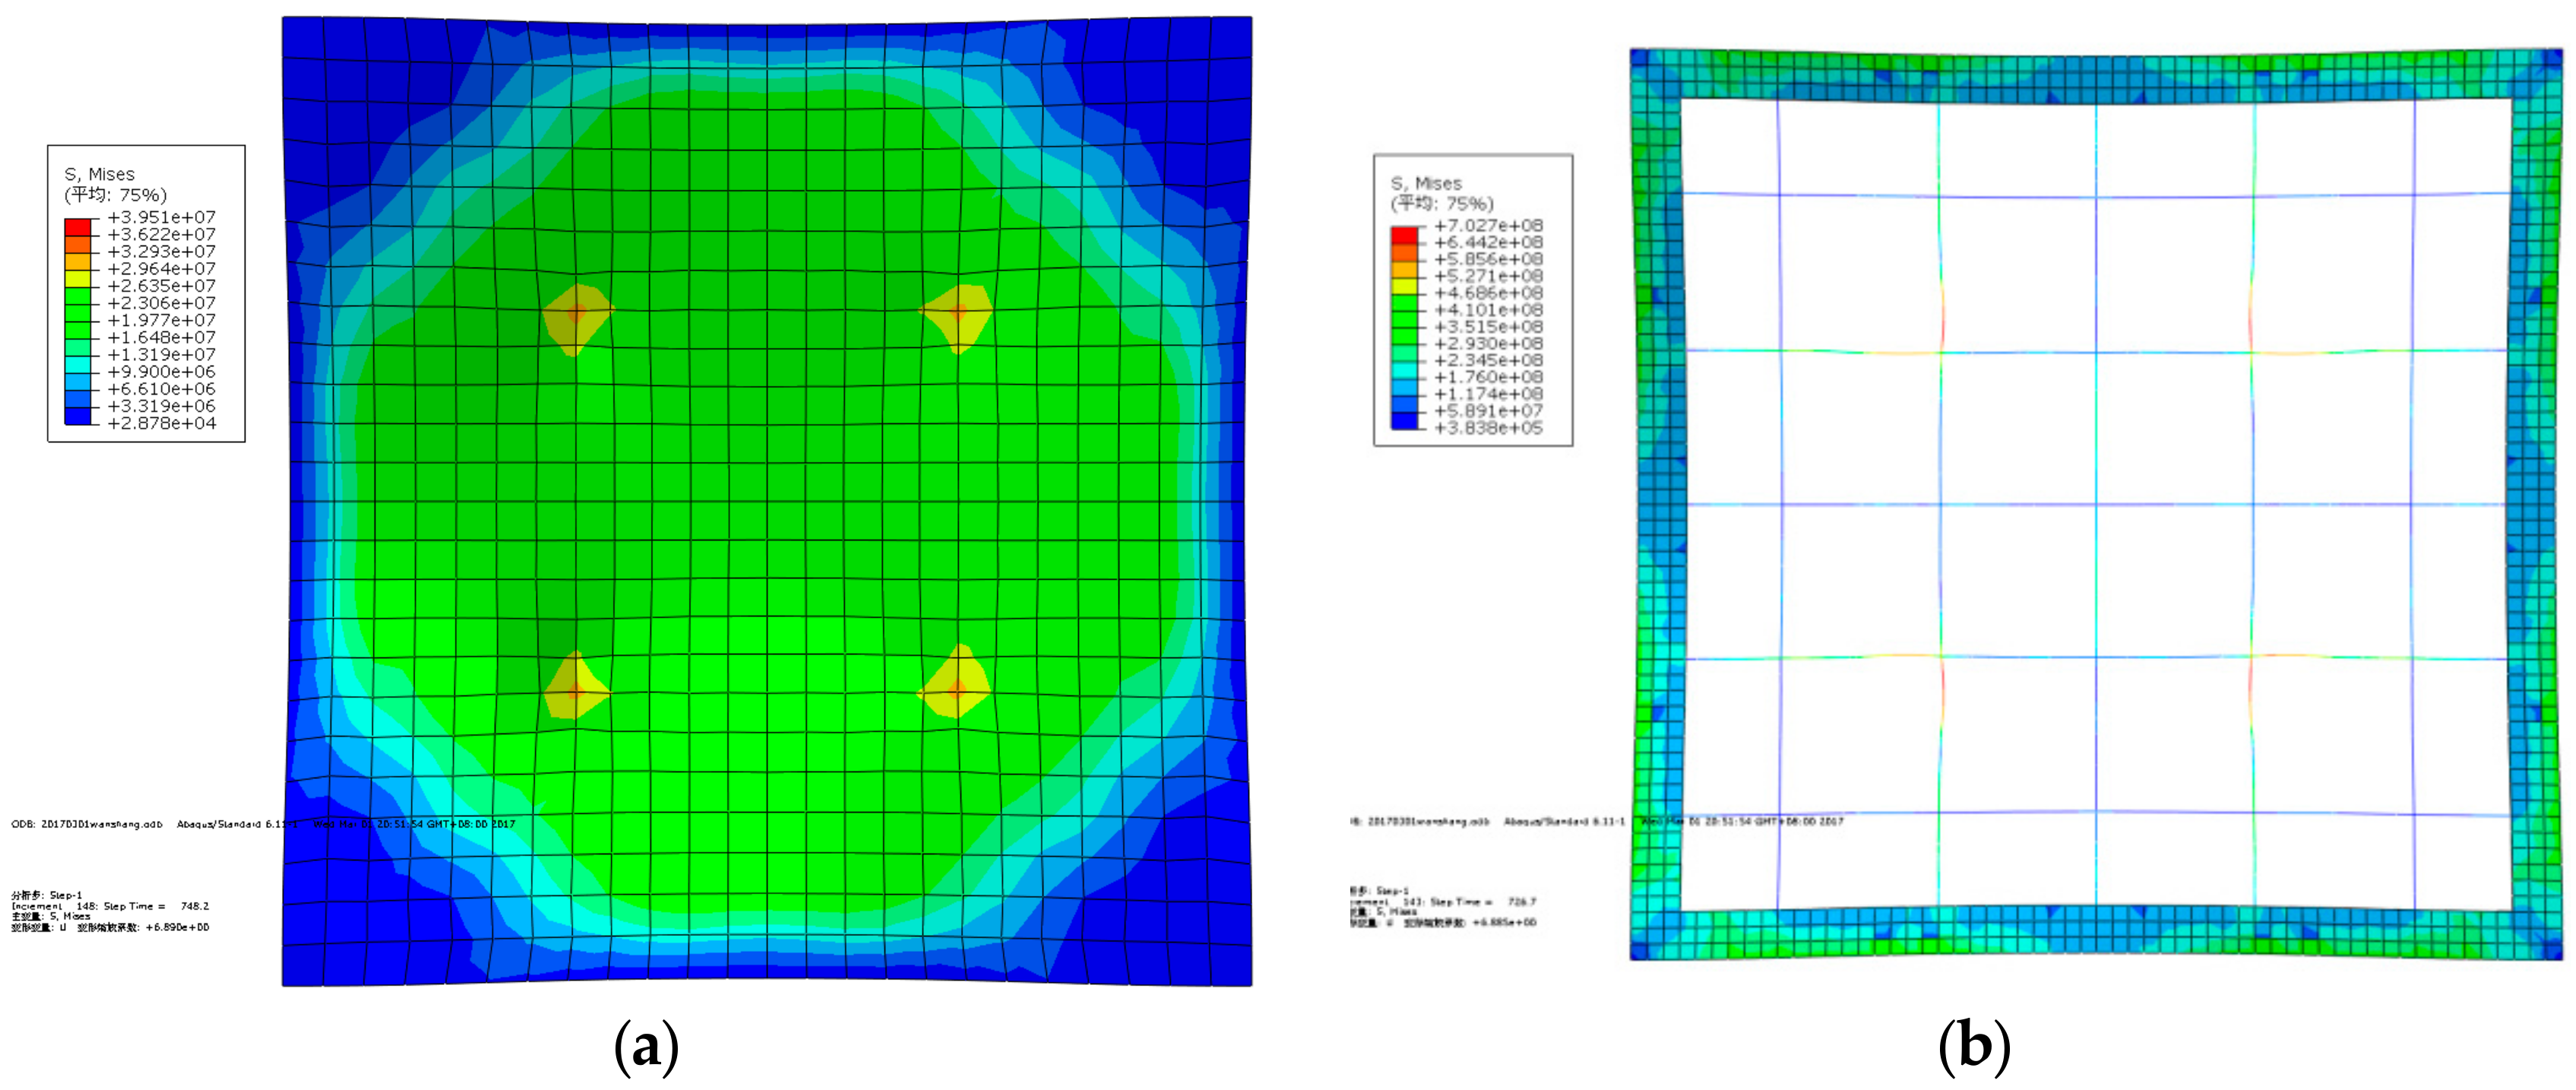Click the dark blue swatch in left legend
This screenshot has width=2576, height=1090.
click(x=77, y=416)
